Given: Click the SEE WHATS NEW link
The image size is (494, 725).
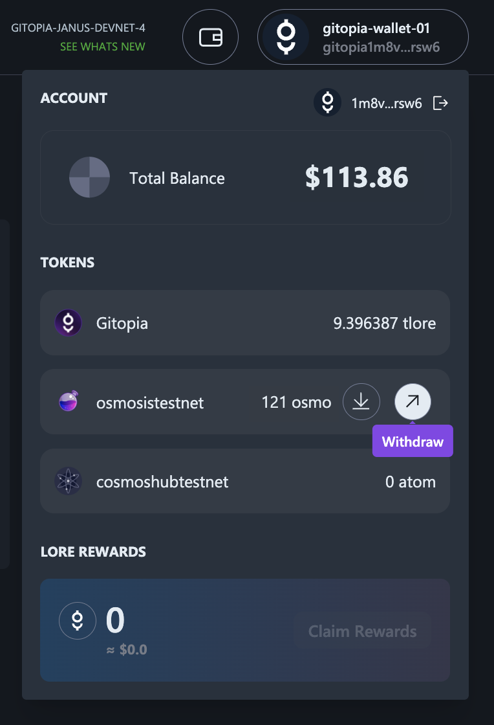Looking at the screenshot, I should [x=103, y=47].
